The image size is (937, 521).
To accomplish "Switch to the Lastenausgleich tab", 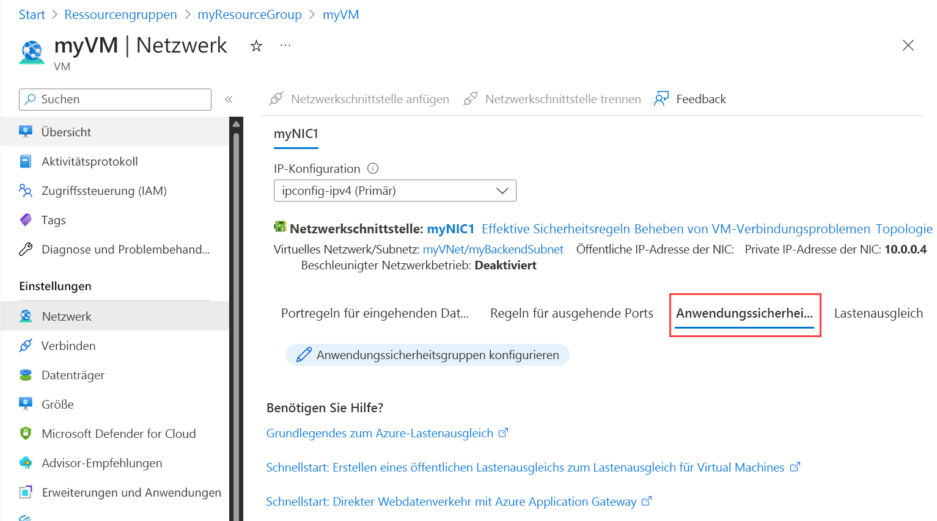I will point(878,313).
